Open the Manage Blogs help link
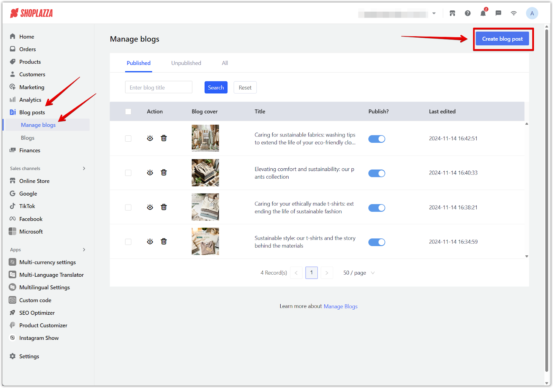 click(x=340, y=306)
